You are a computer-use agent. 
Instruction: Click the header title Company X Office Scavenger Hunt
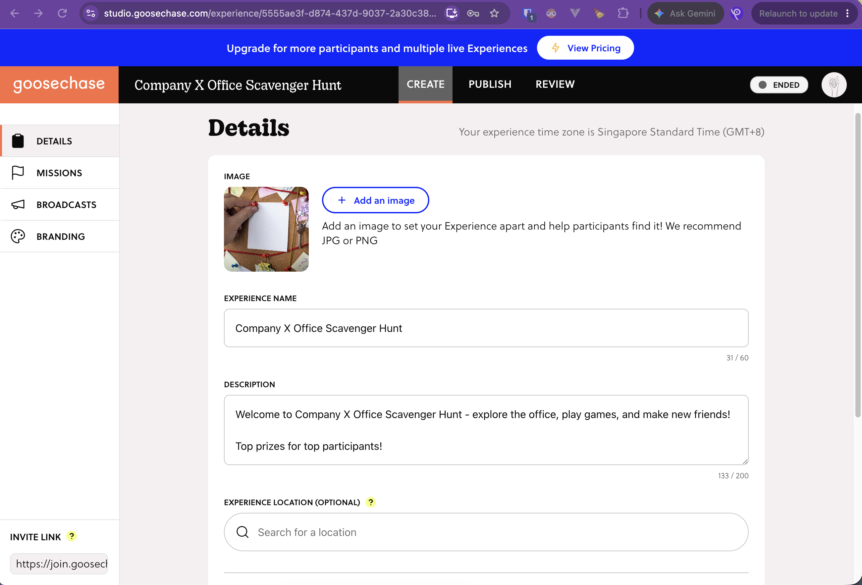(238, 85)
